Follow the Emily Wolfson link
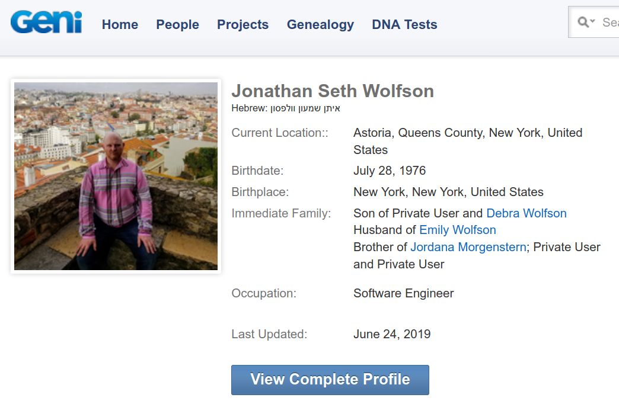This screenshot has height=420, width=619. click(x=457, y=230)
